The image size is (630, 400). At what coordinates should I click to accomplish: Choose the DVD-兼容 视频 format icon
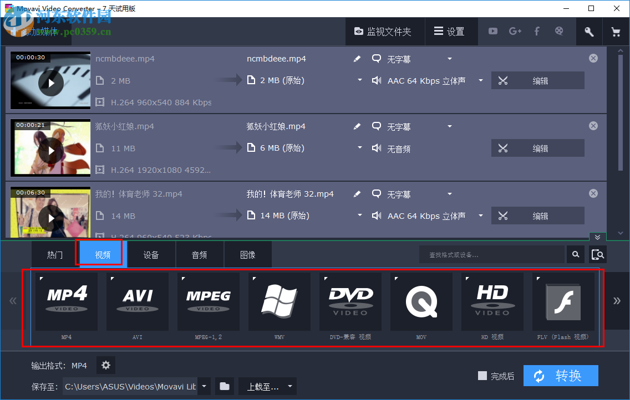pyautogui.click(x=350, y=301)
